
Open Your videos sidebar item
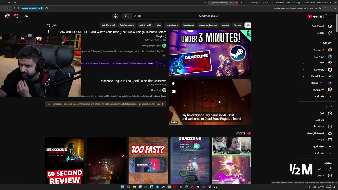[324, 140]
